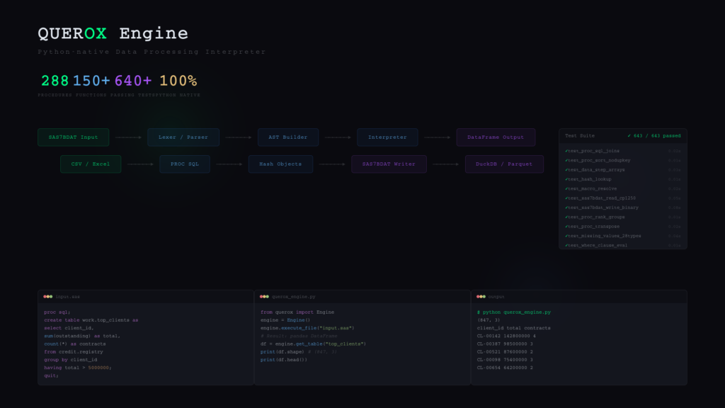Click the CL-00654 output row
Image resolution: width=725 pixels, height=408 pixels.
[x=505, y=368]
